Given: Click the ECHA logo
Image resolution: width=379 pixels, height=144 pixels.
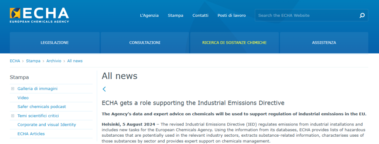Looking at the screenshot, I should [x=39, y=15].
